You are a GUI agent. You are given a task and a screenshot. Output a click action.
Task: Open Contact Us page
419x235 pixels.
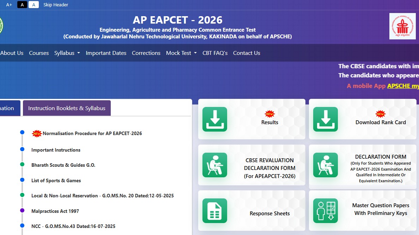click(247, 53)
